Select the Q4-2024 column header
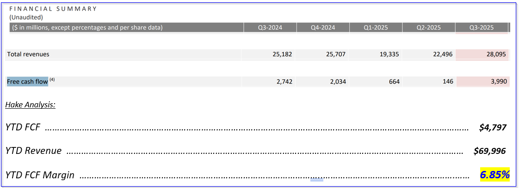The width and height of the screenshot is (519, 188). click(323, 28)
